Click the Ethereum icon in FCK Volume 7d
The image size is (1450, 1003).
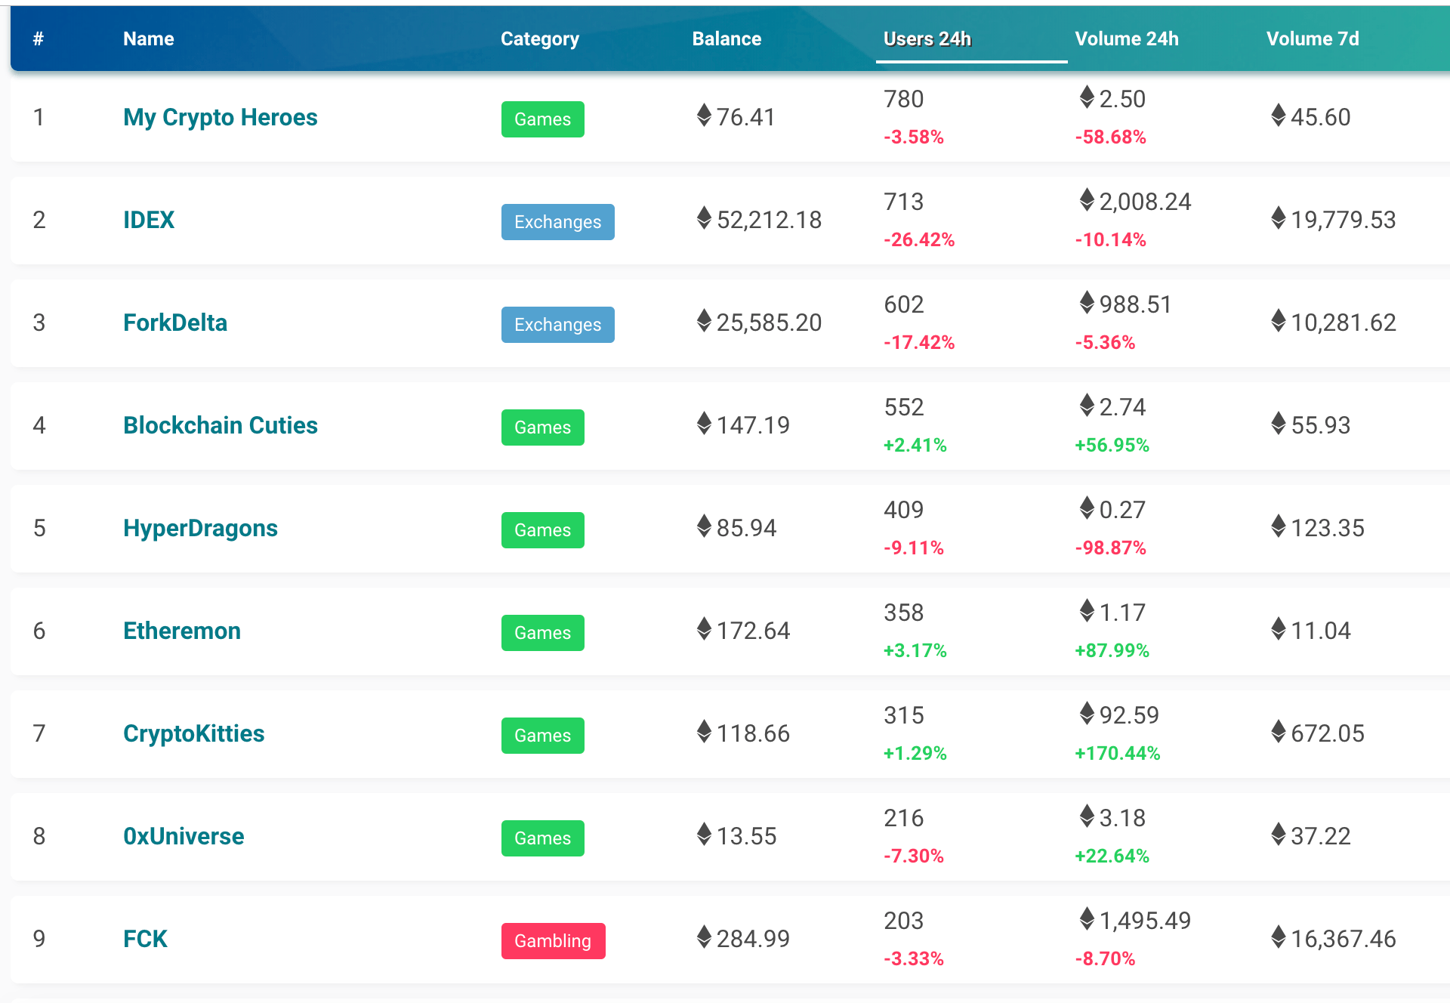pyautogui.click(x=1278, y=937)
